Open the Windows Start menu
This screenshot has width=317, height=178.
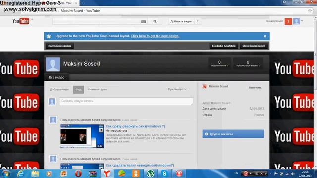coord(6,174)
